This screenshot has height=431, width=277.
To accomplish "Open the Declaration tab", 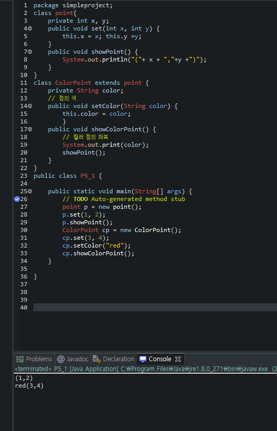I will [x=113, y=359].
